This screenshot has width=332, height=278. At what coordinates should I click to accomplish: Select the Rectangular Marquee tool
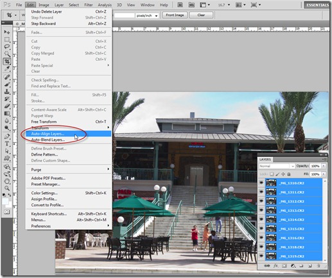7,40
